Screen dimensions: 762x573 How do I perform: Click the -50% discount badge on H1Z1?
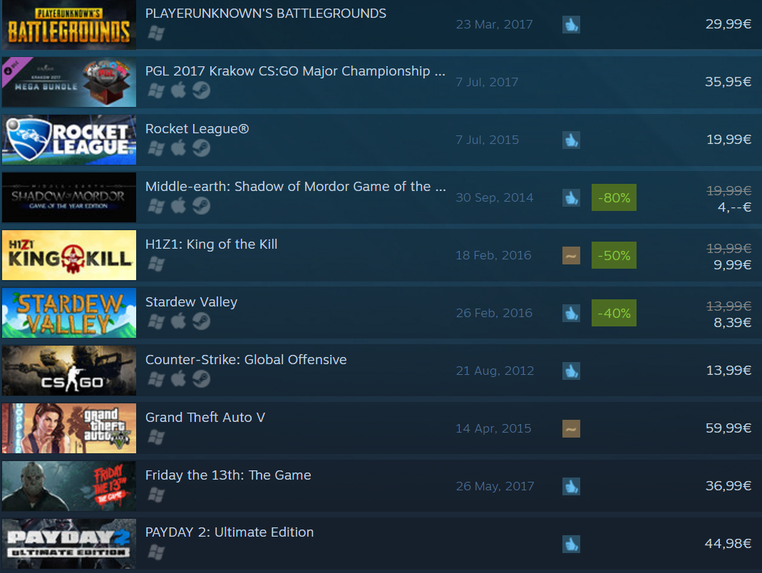pos(614,256)
